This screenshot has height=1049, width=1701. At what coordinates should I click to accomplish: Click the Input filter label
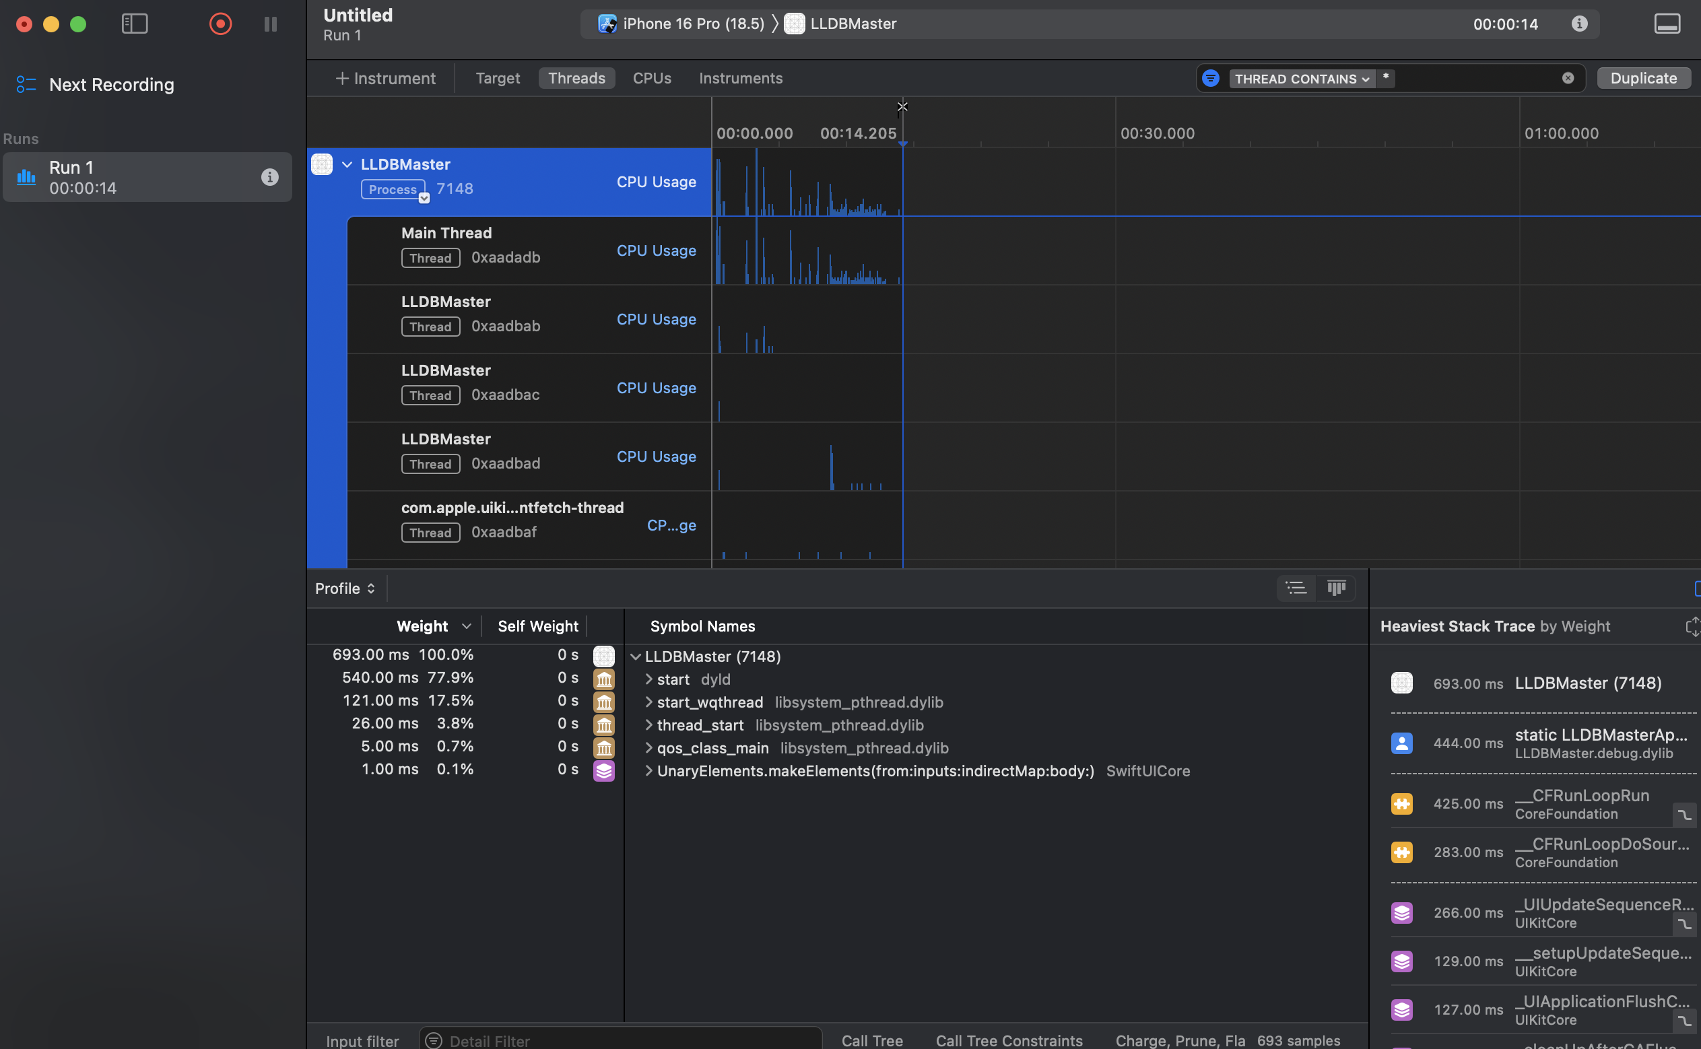click(x=362, y=1041)
